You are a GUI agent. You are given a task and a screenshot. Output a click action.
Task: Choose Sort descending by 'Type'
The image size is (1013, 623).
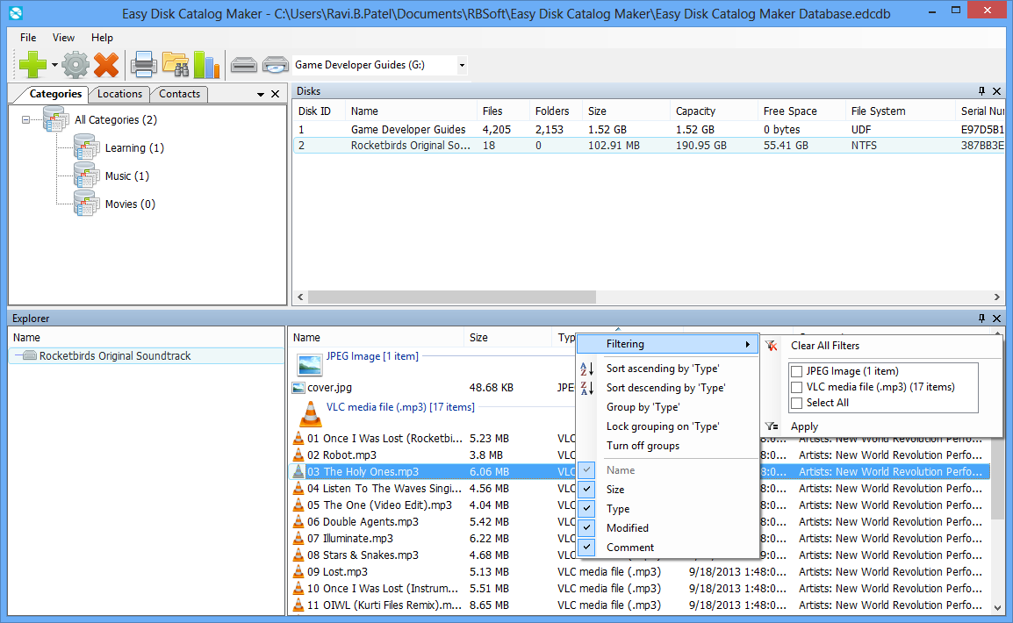[665, 388]
